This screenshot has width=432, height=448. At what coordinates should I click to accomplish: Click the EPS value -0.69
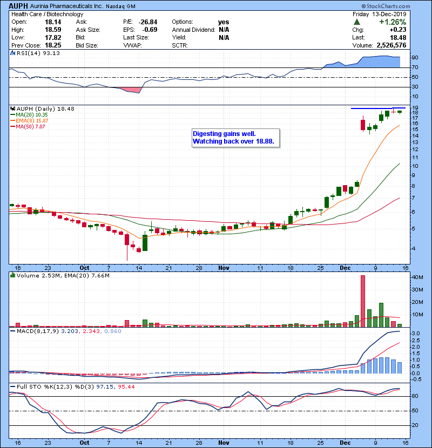click(x=150, y=30)
